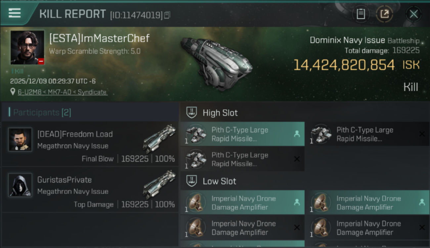Click GuristasPrivate's Megathron Navy Issue icon
Image resolution: width=430 pixels, height=248 pixels.
pyautogui.click(x=159, y=185)
